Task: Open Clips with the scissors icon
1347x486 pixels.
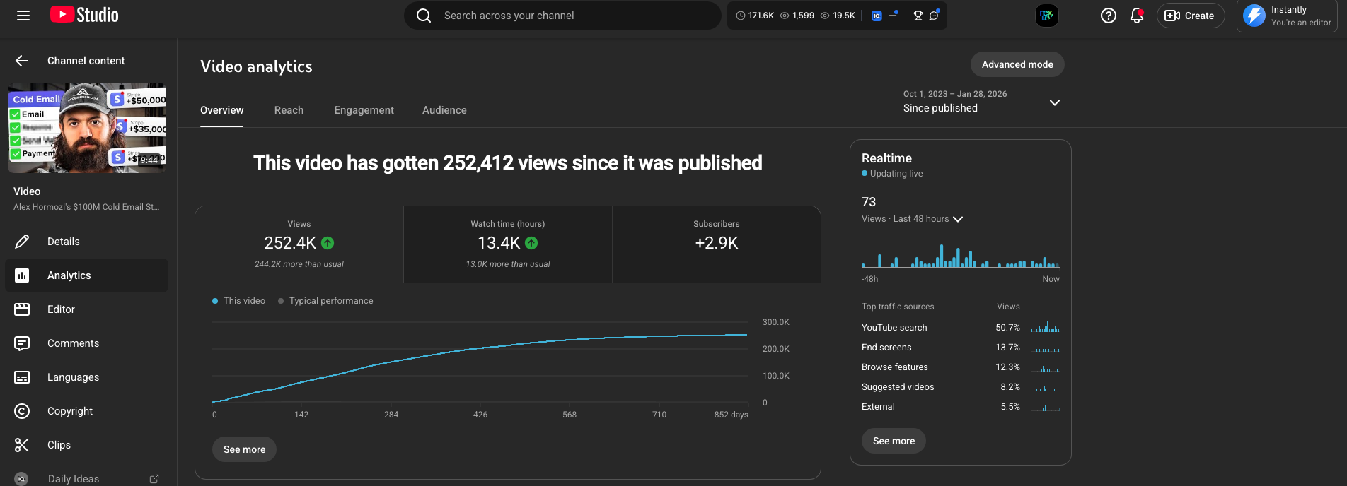Action: click(59, 445)
